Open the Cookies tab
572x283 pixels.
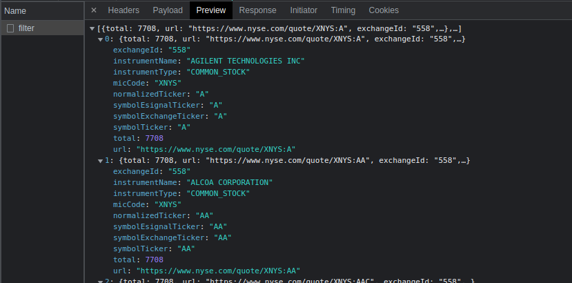(x=384, y=10)
